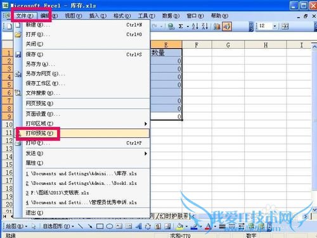Image resolution: width=317 pixels, height=238 pixels.
Task: Click the Insert Clip Art icon
Action: [x=158, y=227]
